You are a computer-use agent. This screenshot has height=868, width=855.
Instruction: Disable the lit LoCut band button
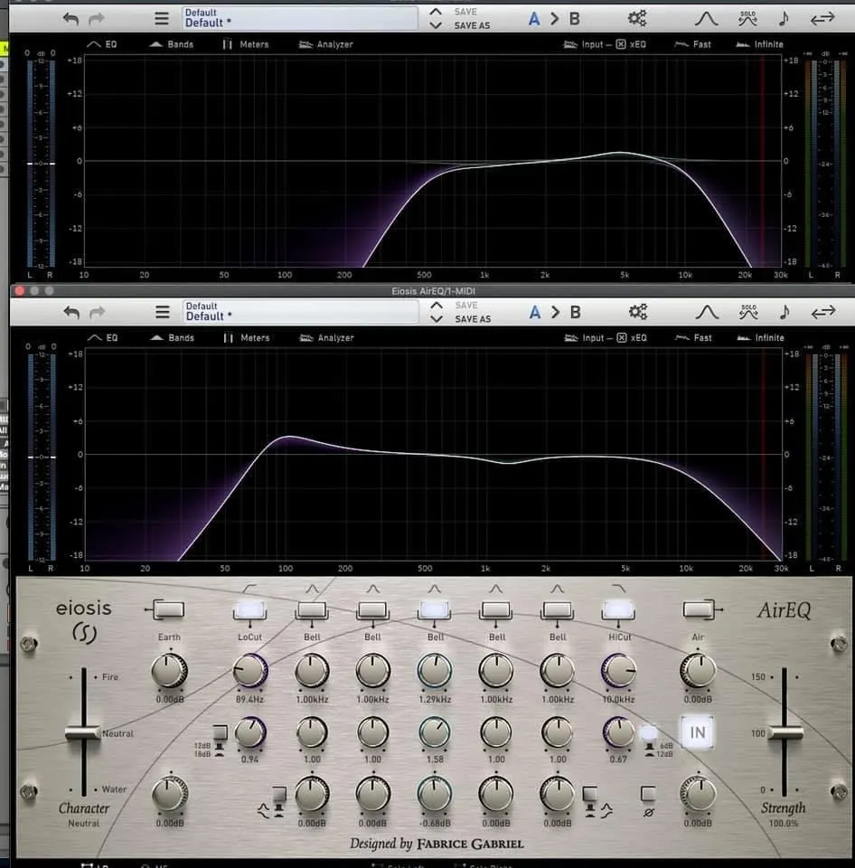(249, 610)
